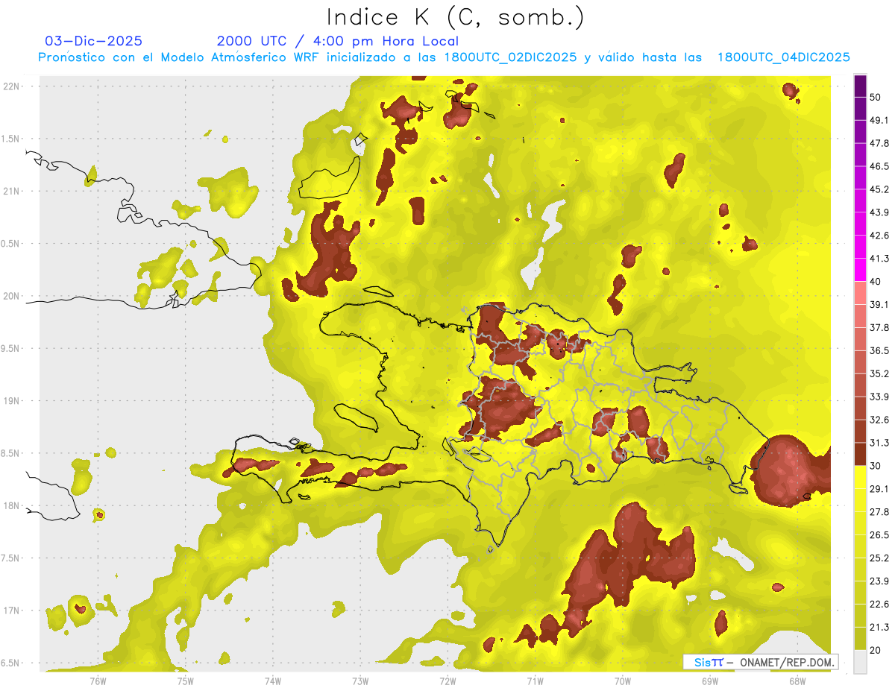Select the legend value "46.5"

879,165
